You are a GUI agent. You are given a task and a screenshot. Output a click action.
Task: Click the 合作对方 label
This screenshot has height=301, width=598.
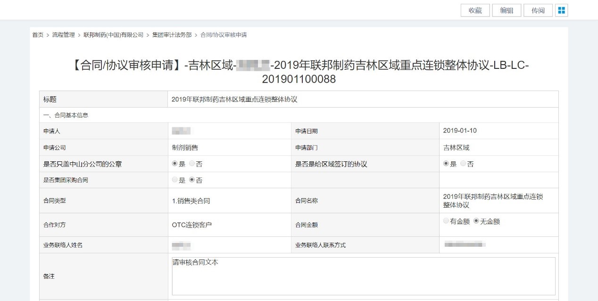(54, 225)
